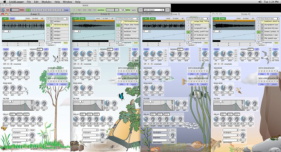Open Loop 1 filter type 'lowpass' dropdown

pyautogui.click(x=8, y=101)
